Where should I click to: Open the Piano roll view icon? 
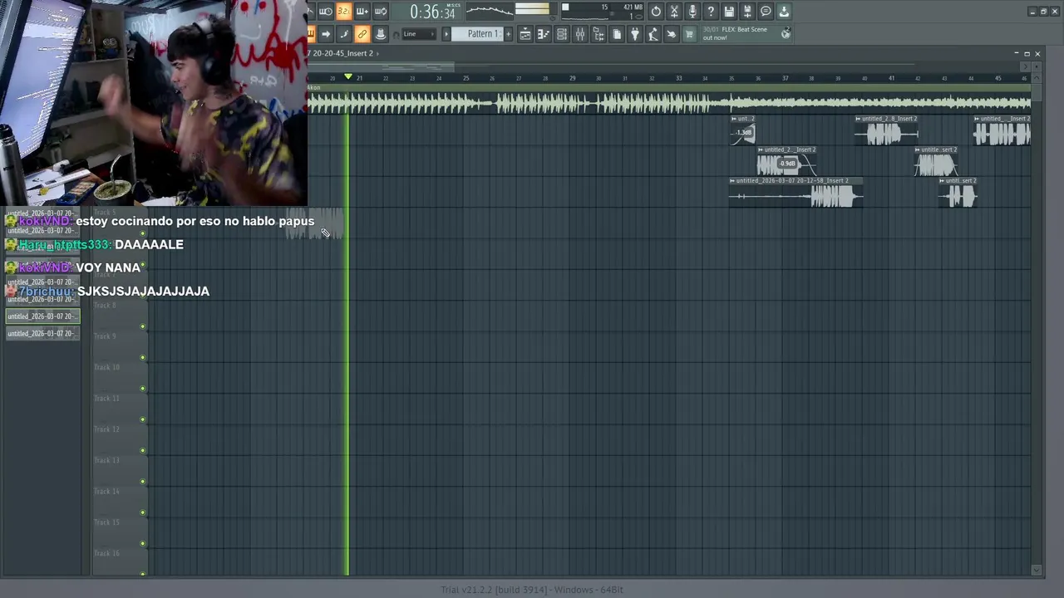pos(544,34)
